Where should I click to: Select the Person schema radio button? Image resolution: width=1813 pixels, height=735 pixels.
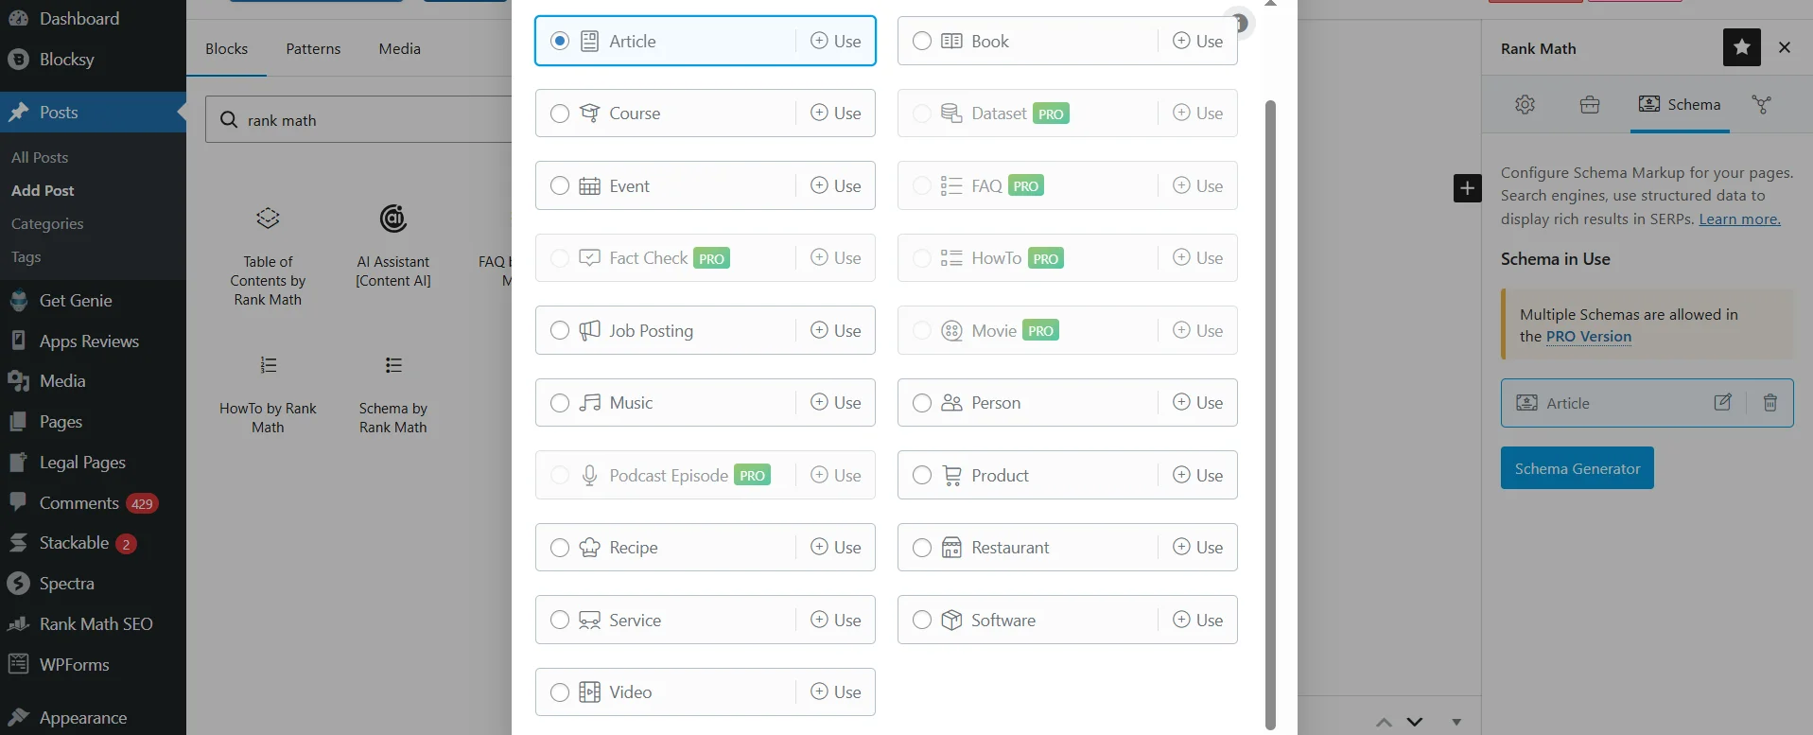pyautogui.click(x=922, y=403)
